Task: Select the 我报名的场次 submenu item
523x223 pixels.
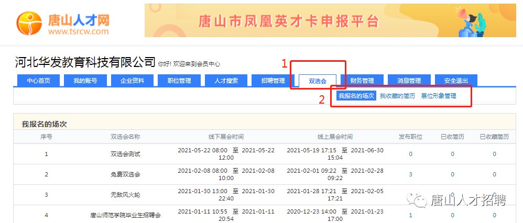Action: coord(356,96)
